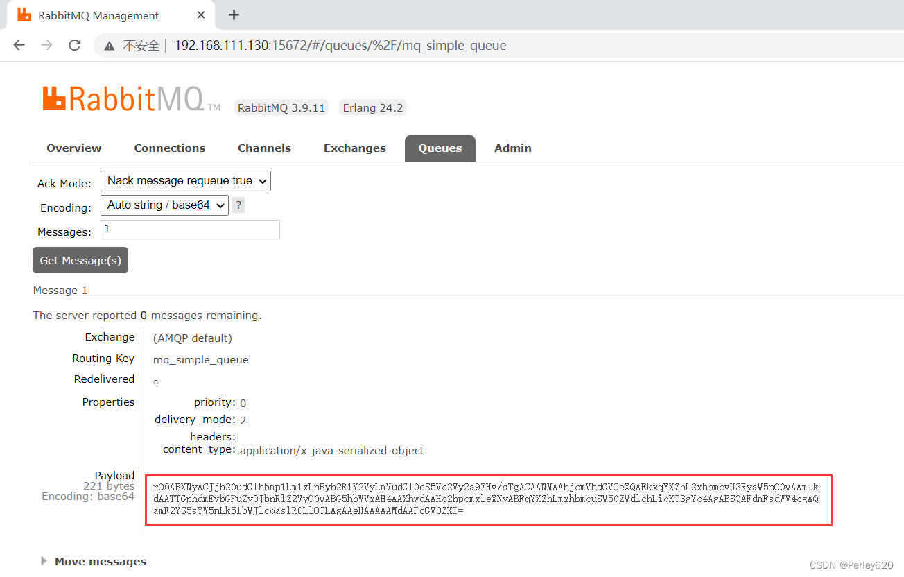
Task: Click the application/x-java-serialized-object content type
Action: [x=332, y=450]
